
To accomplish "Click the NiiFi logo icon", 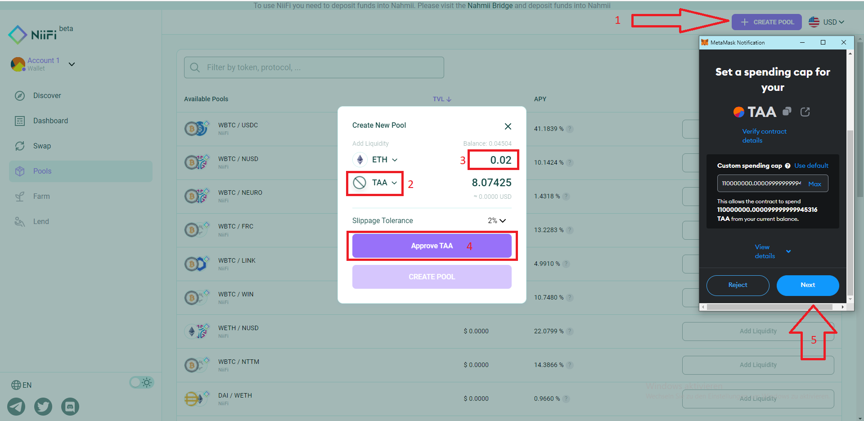I will click(x=18, y=35).
